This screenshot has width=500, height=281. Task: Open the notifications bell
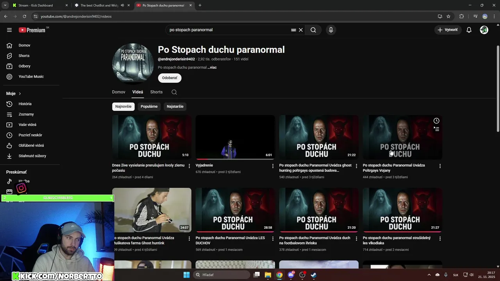pos(469,30)
